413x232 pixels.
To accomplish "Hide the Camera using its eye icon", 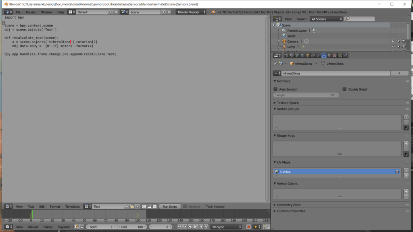I will [393, 41].
